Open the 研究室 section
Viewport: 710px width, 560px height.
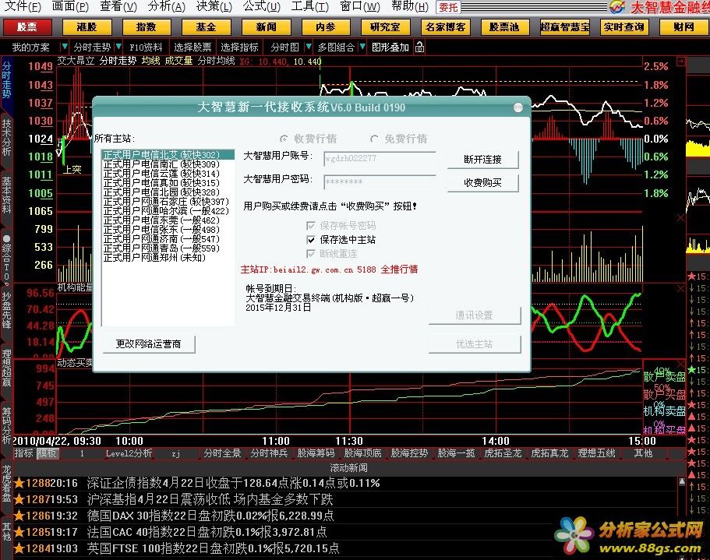pyautogui.click(x=385, y=27)
